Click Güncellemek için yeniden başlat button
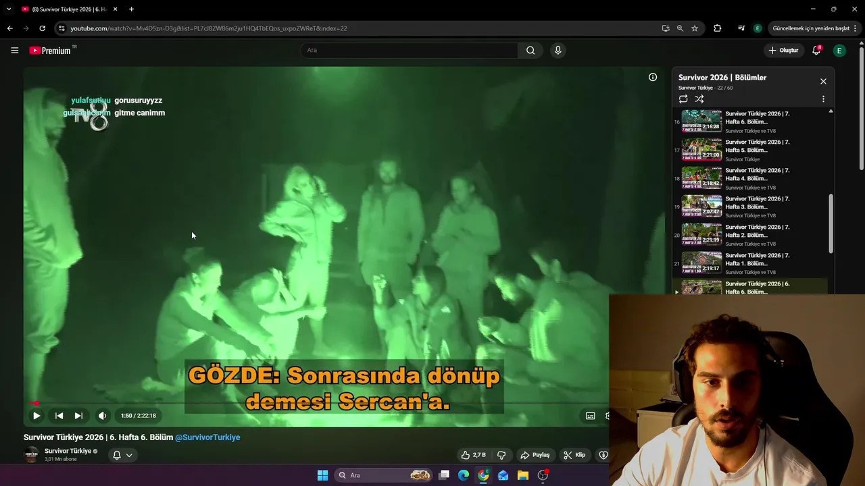 811,28
